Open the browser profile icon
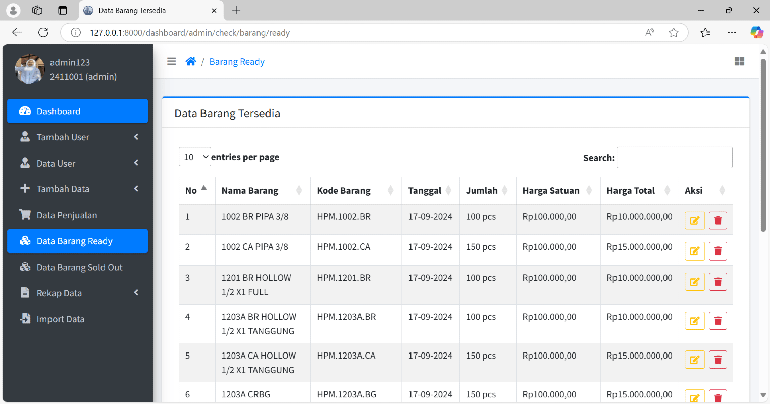This screenshot has height=404, width=770. pyautogui.click(x=13, y=10)
